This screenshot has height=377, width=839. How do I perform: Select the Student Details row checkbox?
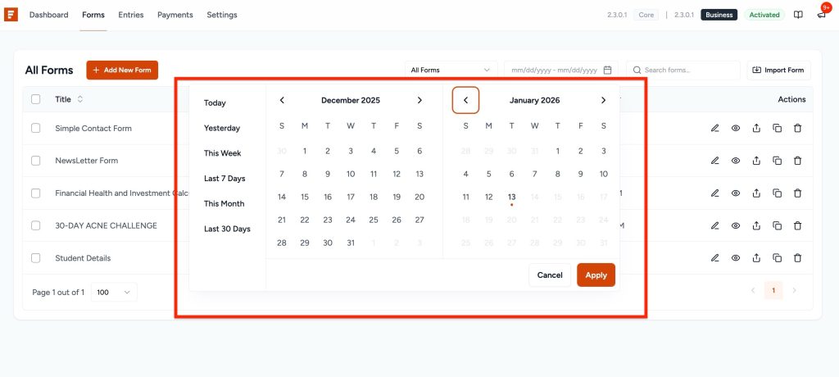pos(35,258)
